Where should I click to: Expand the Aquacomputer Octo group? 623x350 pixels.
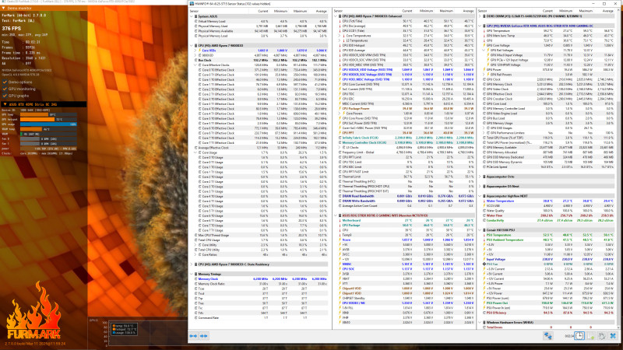pyautogui.click(x=480, y=177)
